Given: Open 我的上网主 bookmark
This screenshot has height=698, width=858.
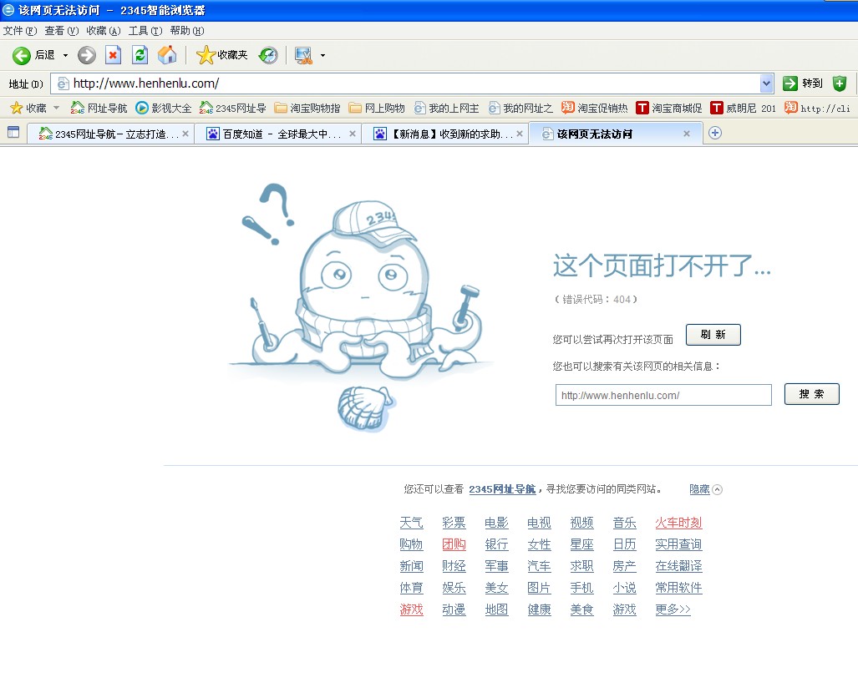Looking at the screenshot, I should [x=446, y=108].
